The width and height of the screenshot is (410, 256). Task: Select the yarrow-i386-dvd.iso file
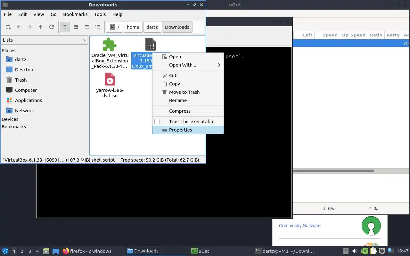[110, 79]
